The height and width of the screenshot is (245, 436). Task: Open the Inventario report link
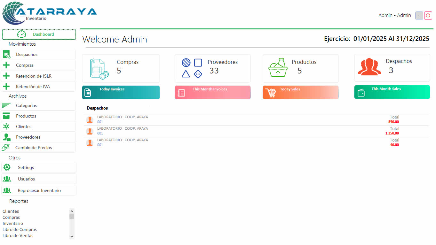[x=13, y=224]
